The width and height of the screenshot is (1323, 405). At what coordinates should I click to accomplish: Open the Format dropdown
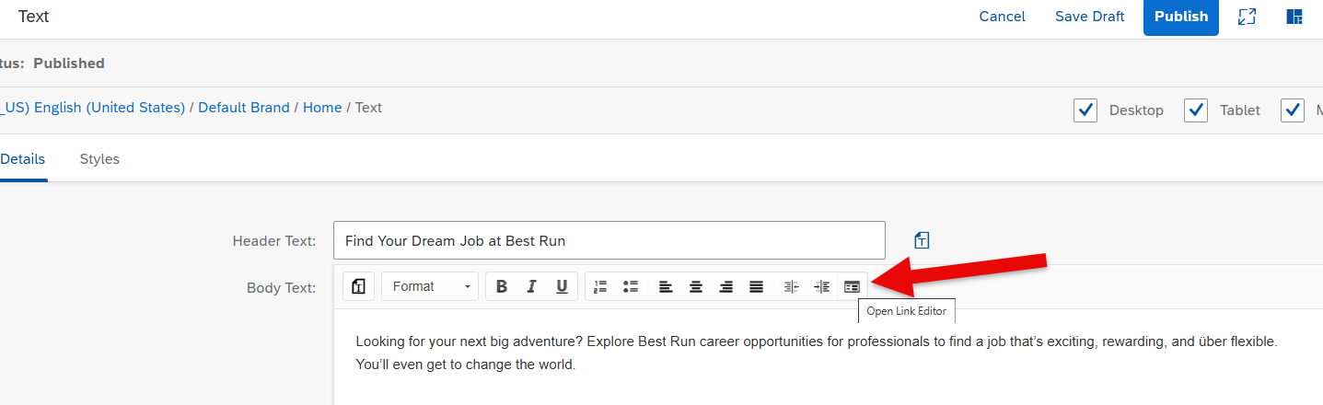(430, 286)
